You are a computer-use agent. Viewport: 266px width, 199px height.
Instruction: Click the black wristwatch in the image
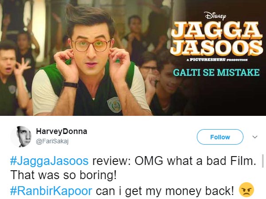pos(70,85)
